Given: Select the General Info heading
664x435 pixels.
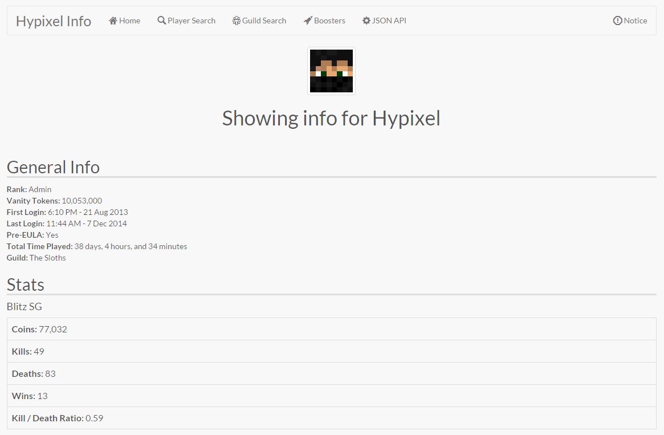Looking at the screenshot, I should pos(52,167).
